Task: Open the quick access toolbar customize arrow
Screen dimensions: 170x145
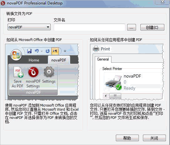Action: 65,51
